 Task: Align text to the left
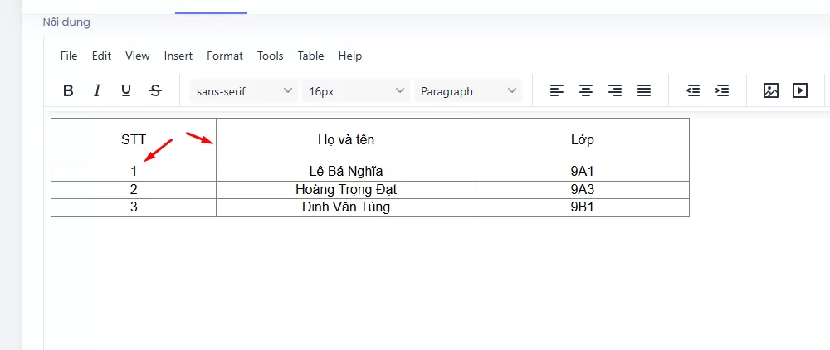click(x=557, y=90)
